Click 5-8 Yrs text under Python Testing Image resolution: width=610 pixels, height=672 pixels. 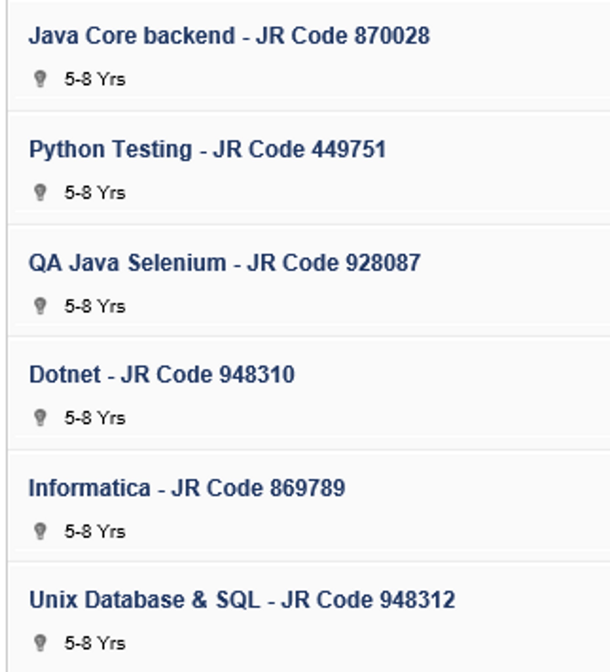(95, 193)
